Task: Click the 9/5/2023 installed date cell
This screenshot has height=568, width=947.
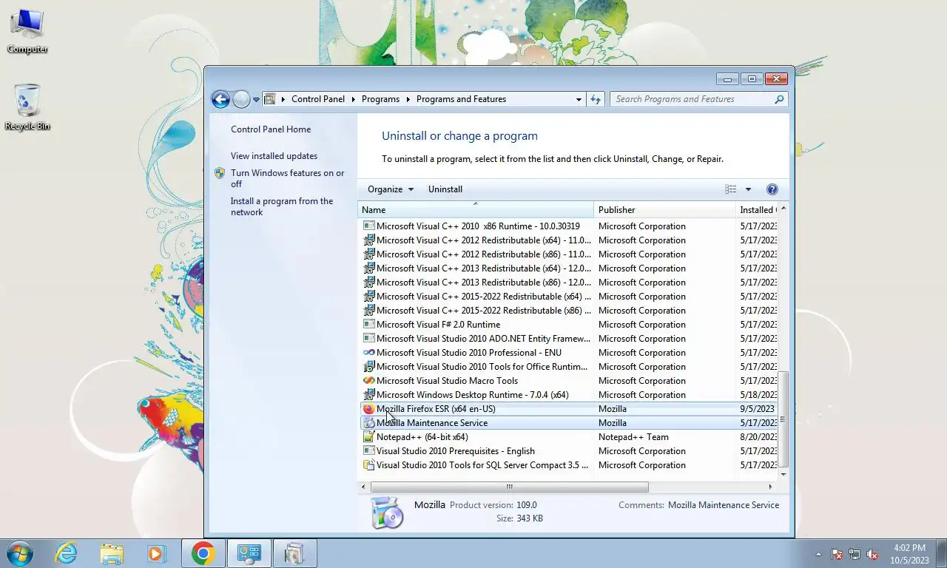Action: point(757,409)
